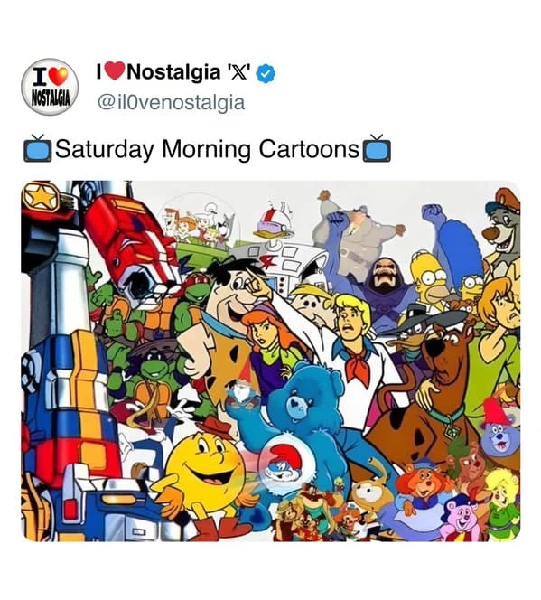541x600 pixels.
Task: Open the @il0venostalgia handle link
Action: (x=172, y=102)
